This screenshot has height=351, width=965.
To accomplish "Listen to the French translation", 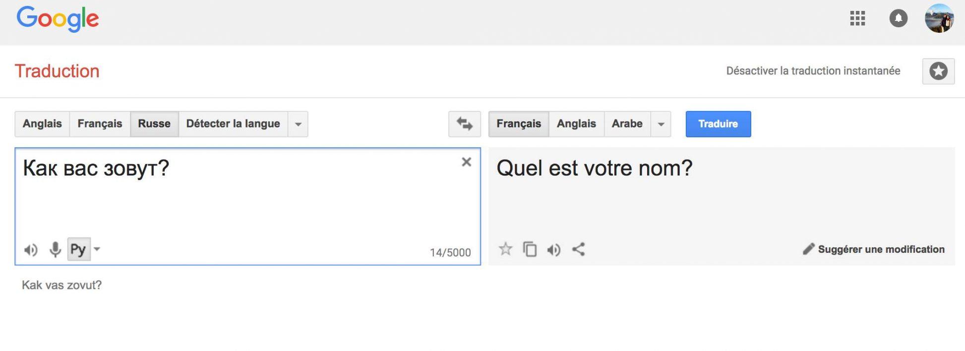I will (x=554, y=249).
